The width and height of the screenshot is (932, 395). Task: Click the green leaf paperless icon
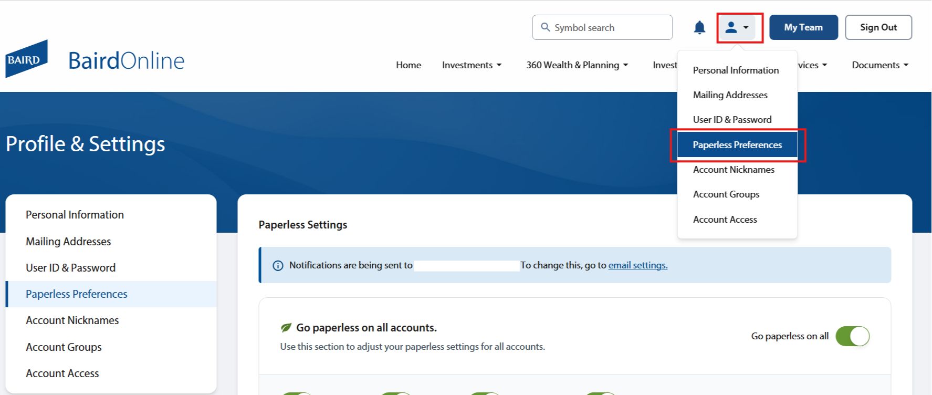coord(286,328)
